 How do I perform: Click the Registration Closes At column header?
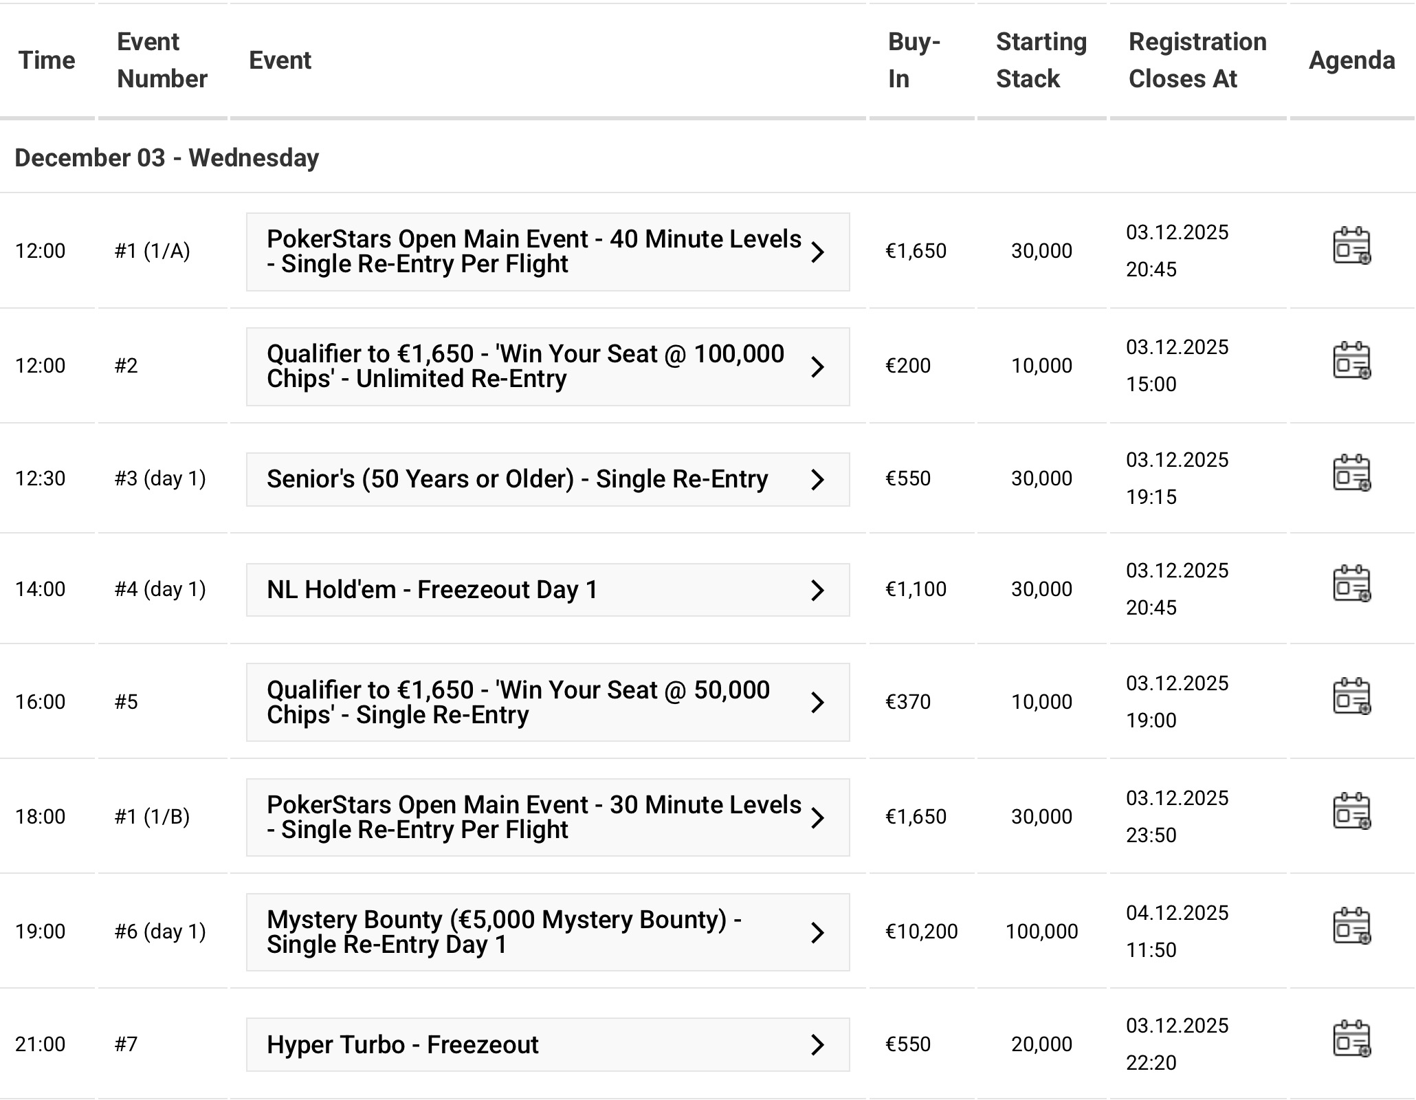[1197, 60]
